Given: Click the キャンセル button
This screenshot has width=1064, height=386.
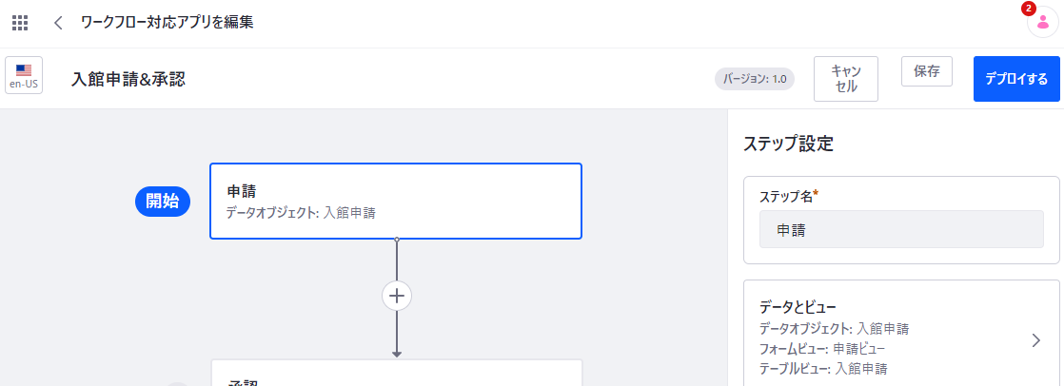Looking at the screenshot, I should tap(846, 79).
